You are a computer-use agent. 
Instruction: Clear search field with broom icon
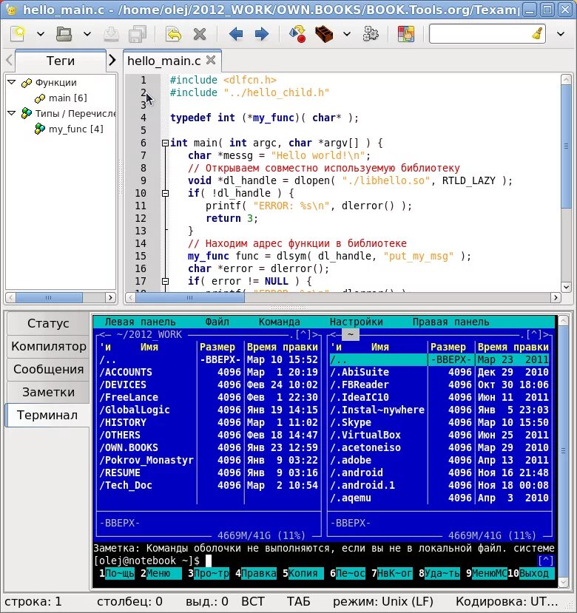click(x=538, y=33)
